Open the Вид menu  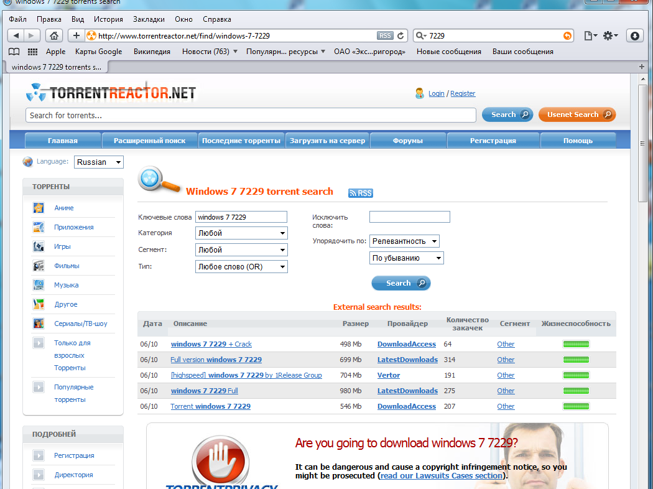pos(78,19)
